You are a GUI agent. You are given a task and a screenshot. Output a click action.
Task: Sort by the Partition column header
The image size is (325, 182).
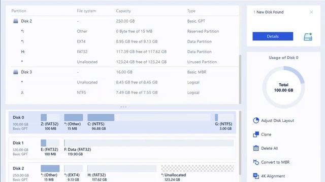coord(19,11)
